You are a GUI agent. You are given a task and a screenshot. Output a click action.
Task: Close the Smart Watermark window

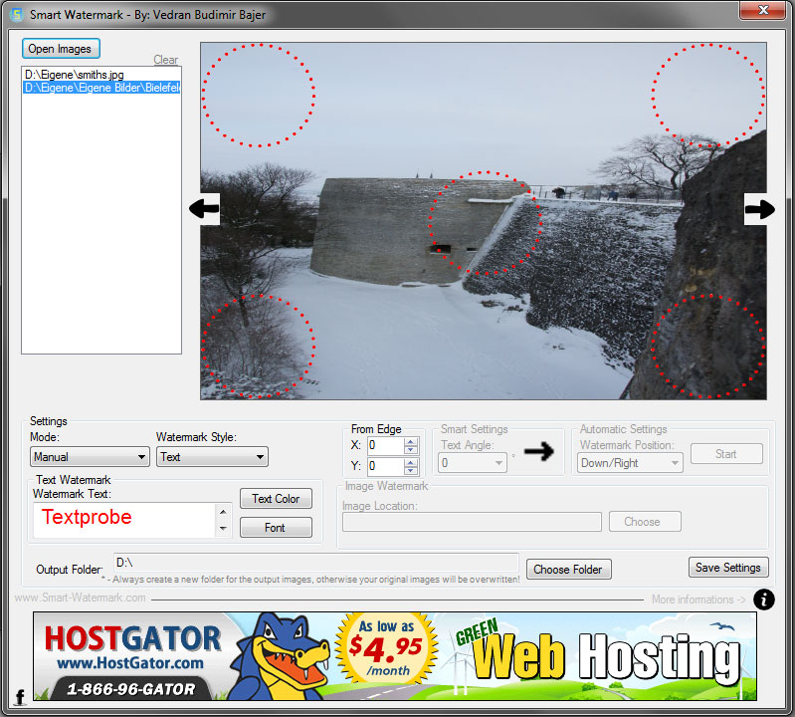[762, 11]
